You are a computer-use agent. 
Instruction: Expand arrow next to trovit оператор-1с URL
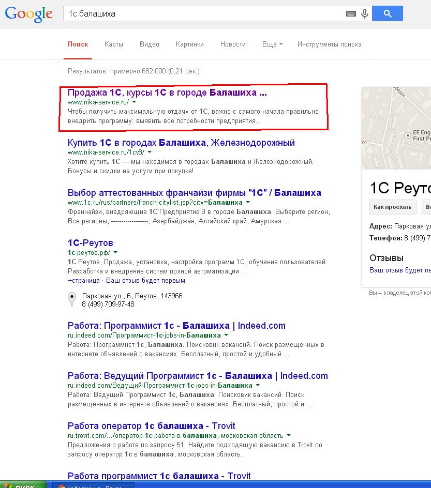[289, 435]
